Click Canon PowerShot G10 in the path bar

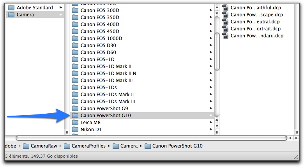click(x=173, y=146)
